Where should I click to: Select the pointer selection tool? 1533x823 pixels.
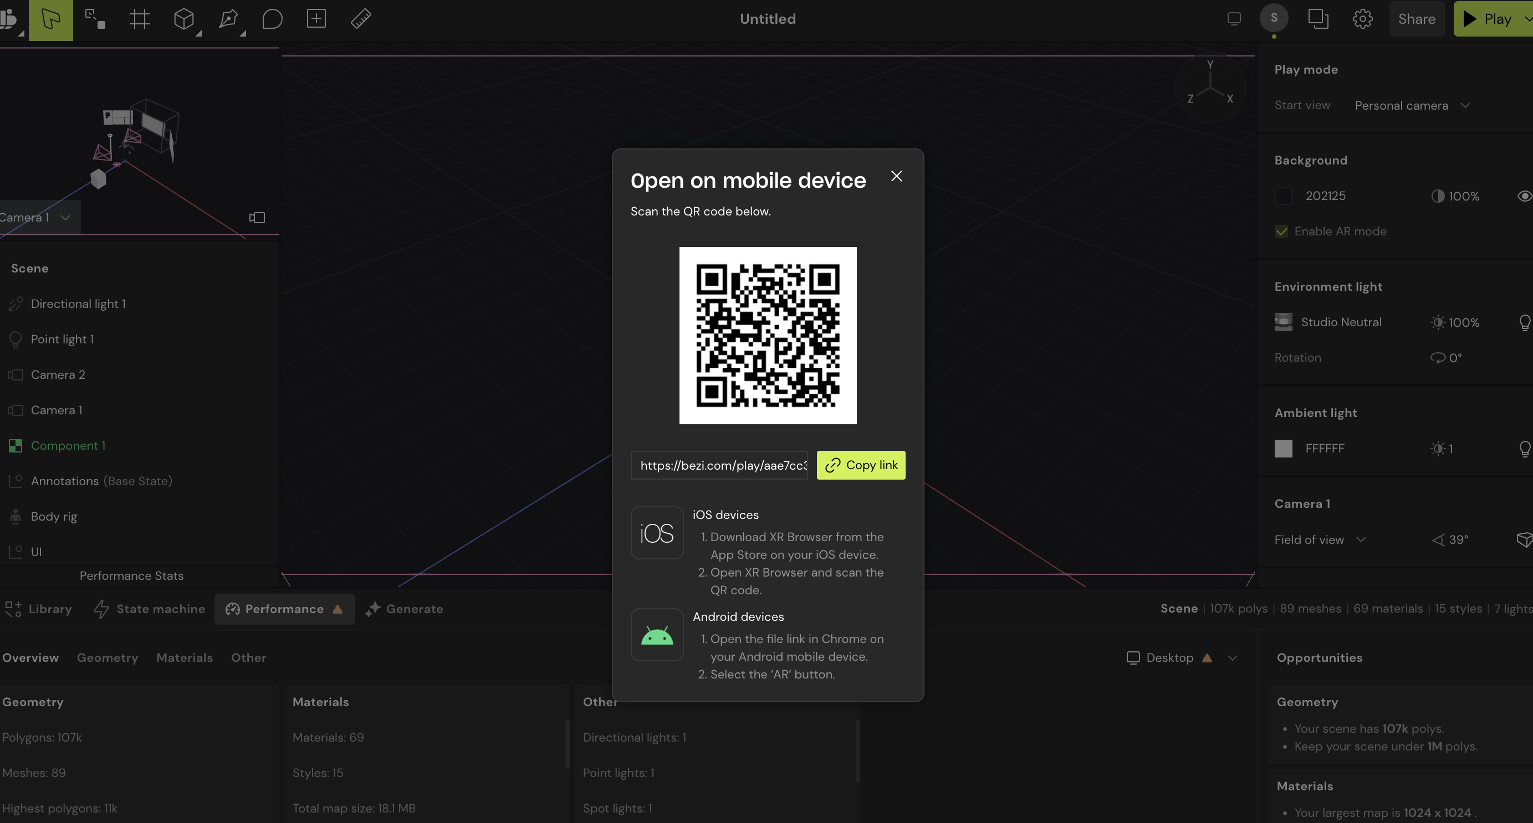[50, 19]
